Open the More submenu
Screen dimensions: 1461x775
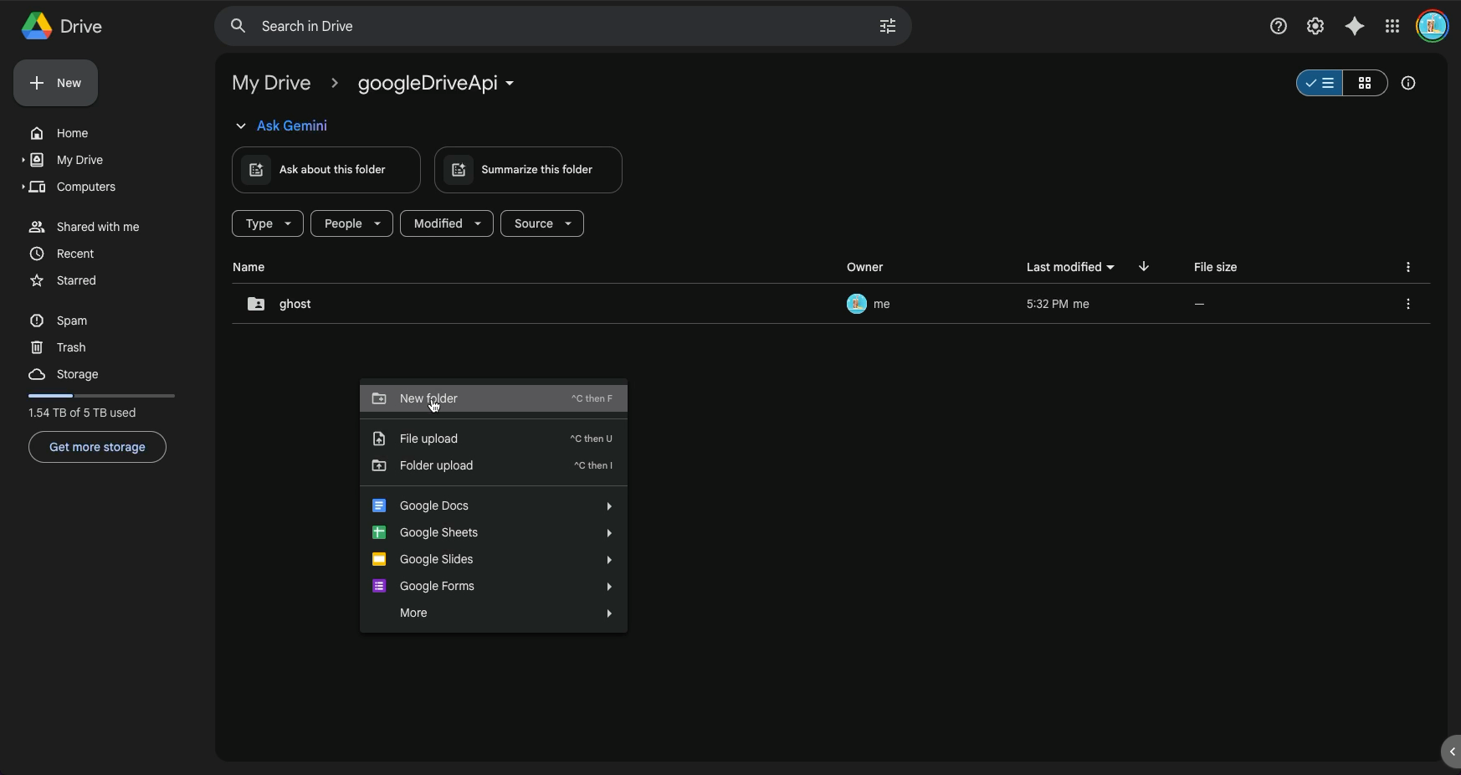[494, 613]
